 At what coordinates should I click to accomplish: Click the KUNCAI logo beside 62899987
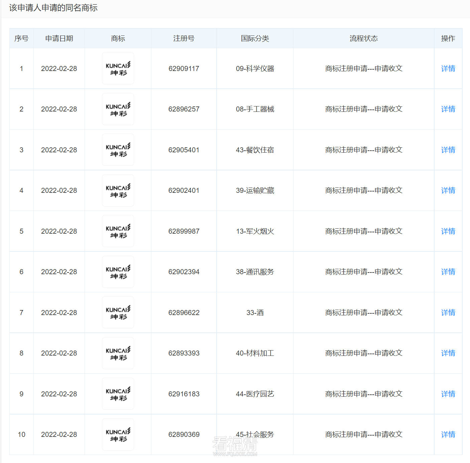[118, 231]
